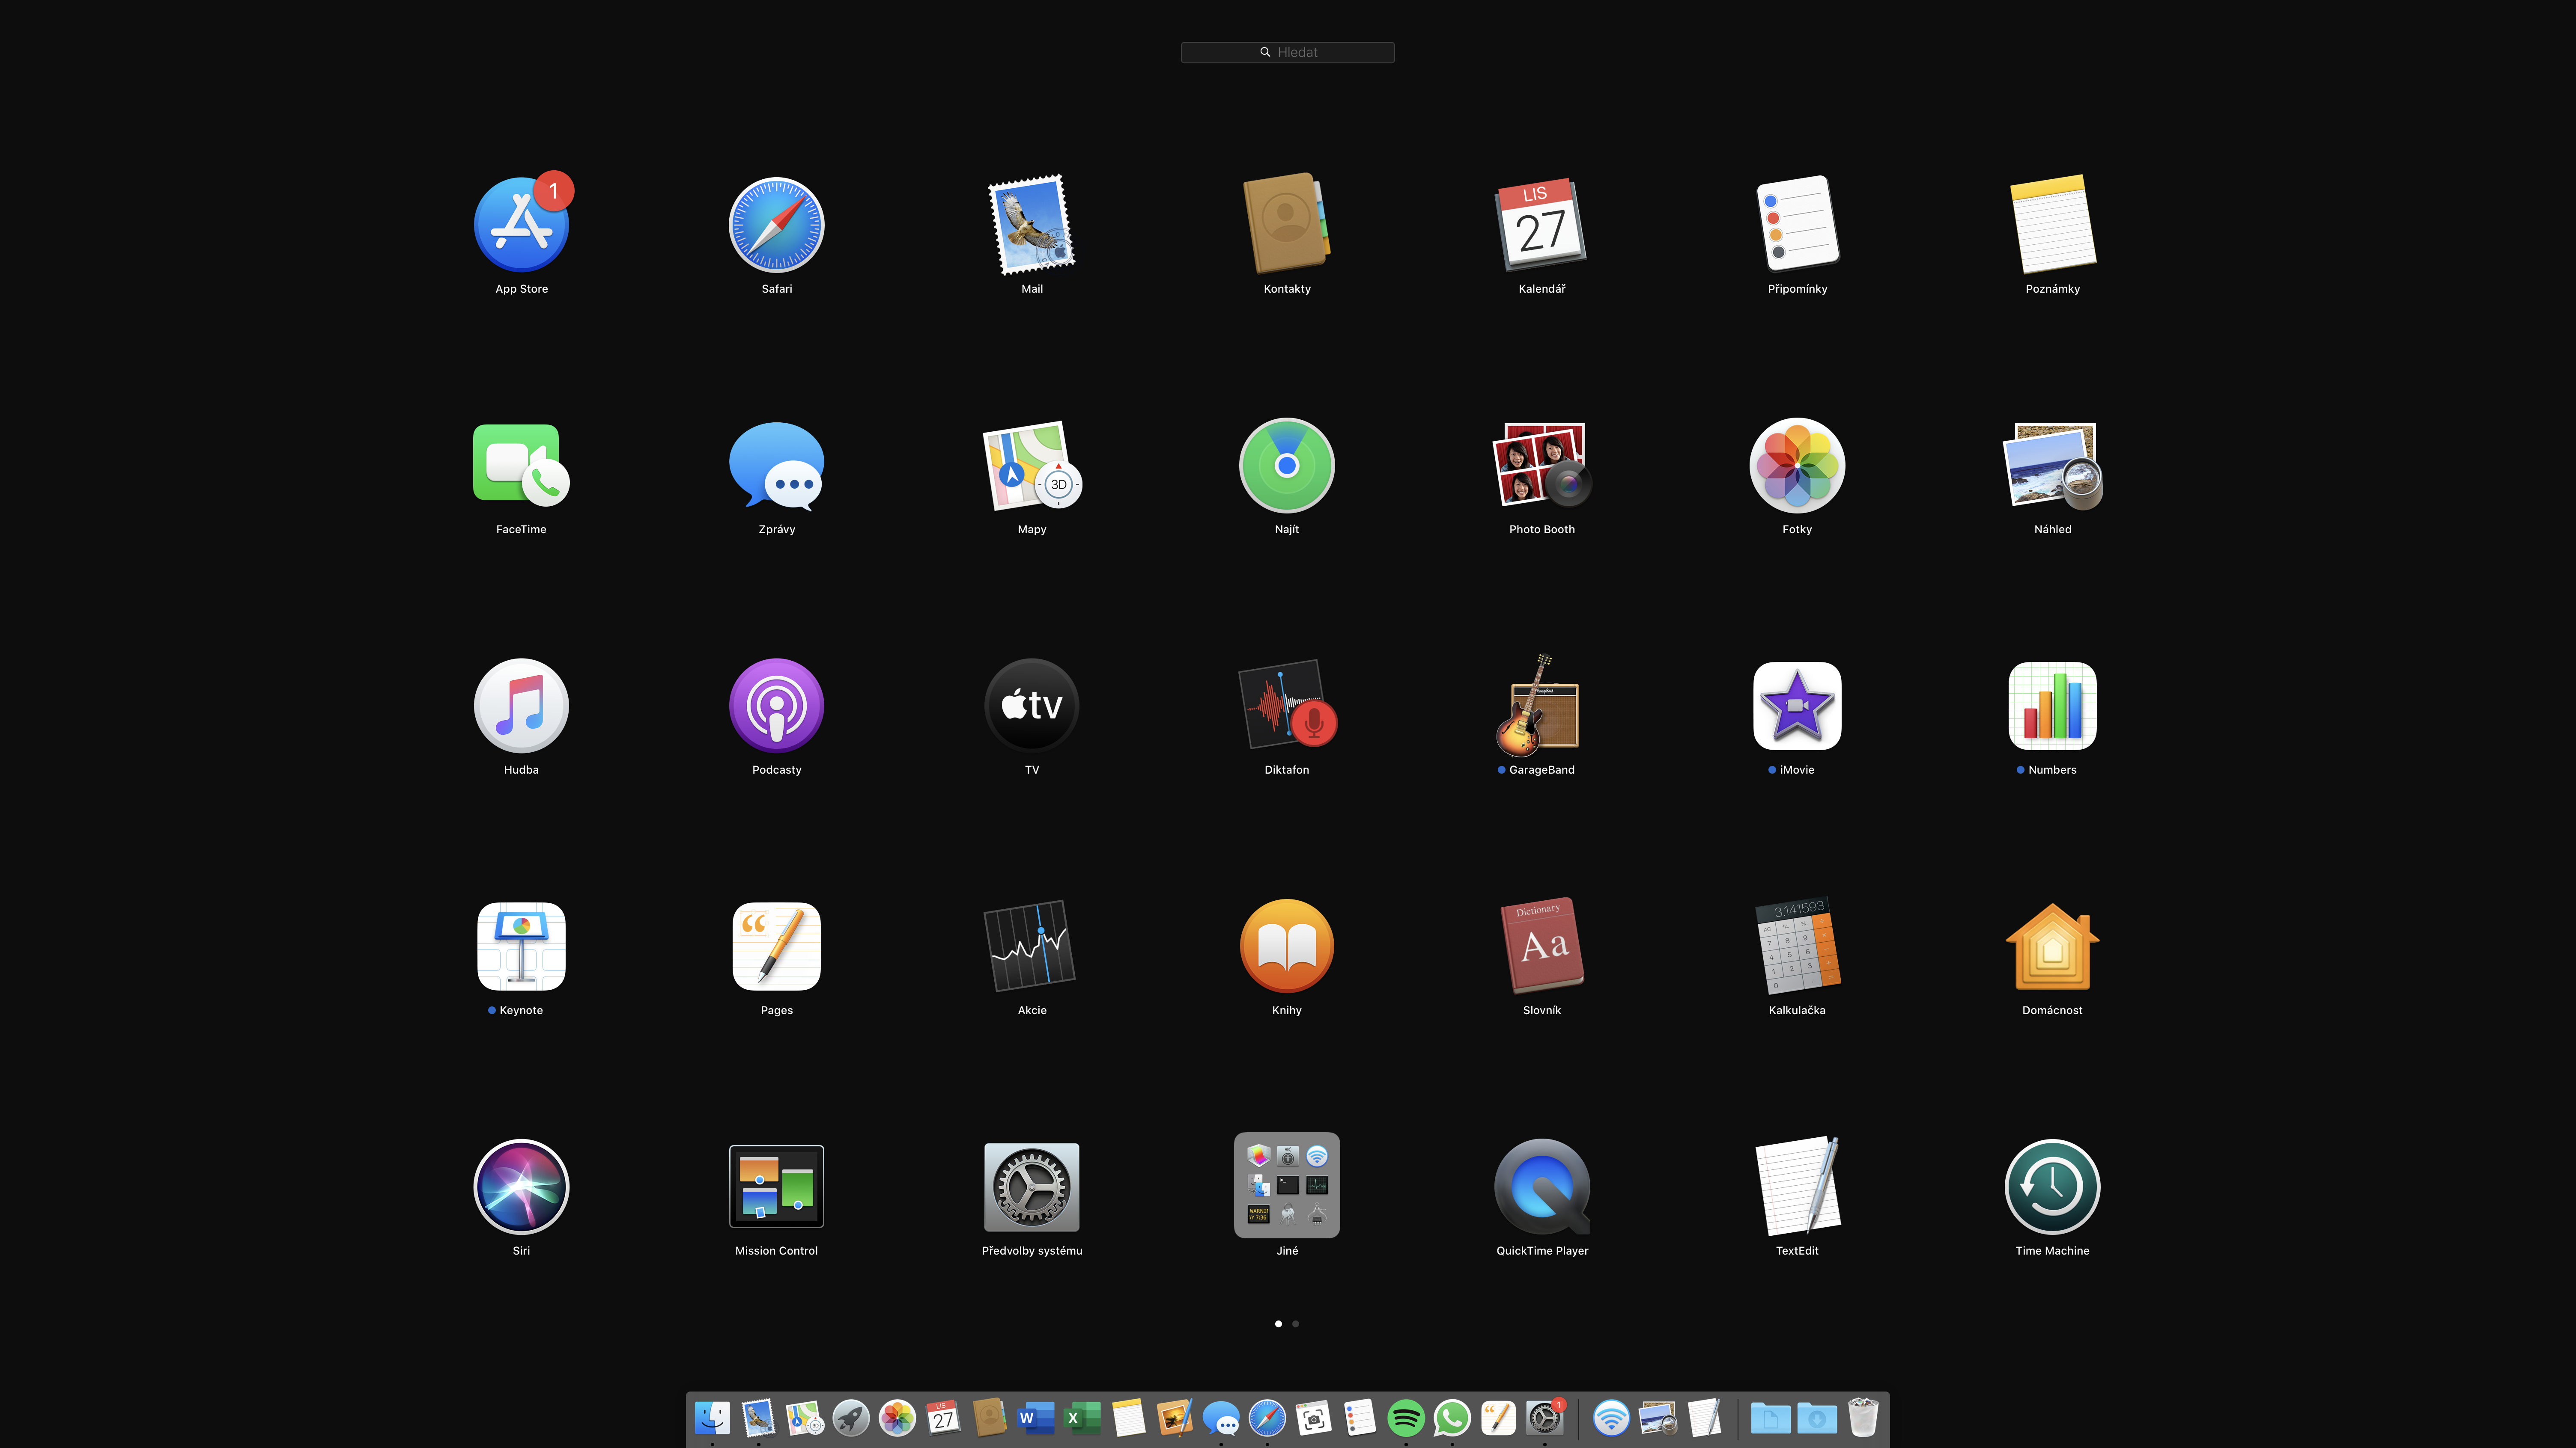Launch the Najít (Find My) app
The image size is (2576, 1448).
coord(1286,465)
